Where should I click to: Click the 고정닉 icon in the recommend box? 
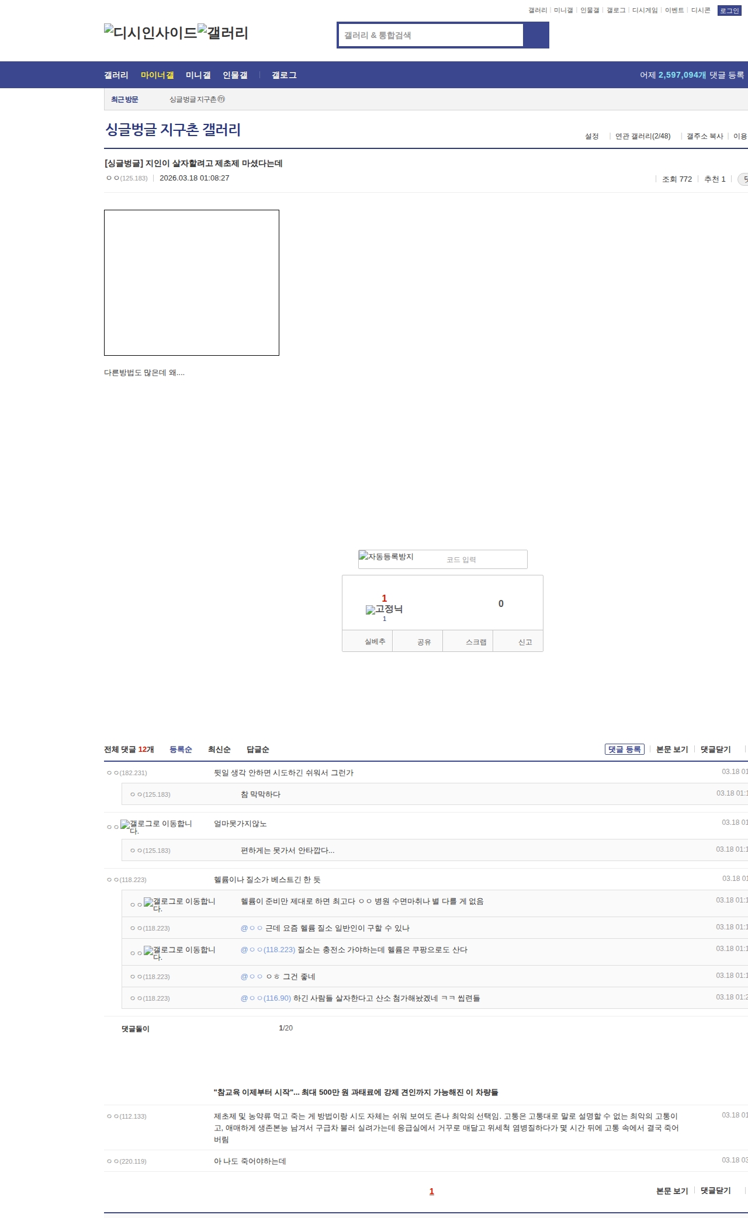click(x=384, y=609)
